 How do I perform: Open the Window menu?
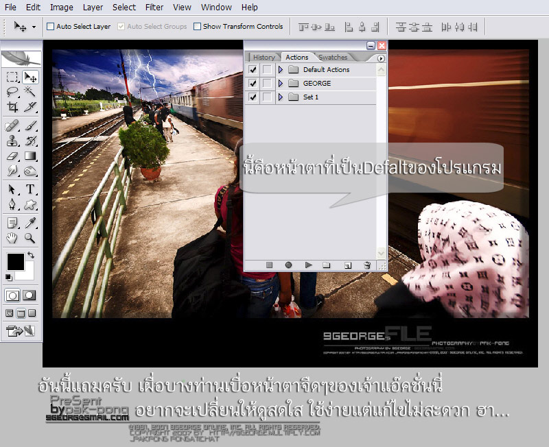click(x=216, y=8)
